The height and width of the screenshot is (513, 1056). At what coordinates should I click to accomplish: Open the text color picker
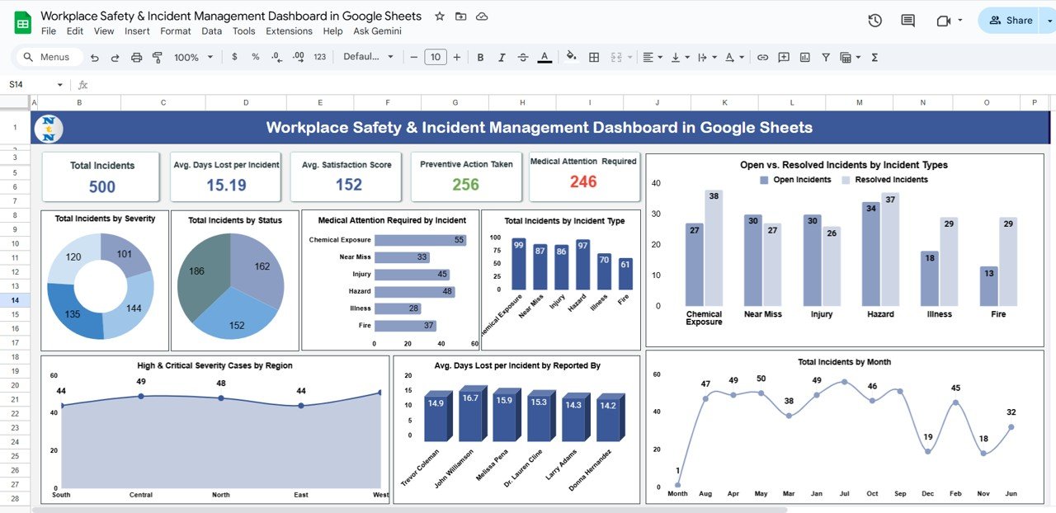(544, 57)
